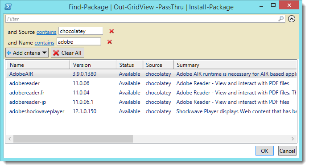Screen dimensions: 309x168
Task: Change the Source 'contains' operator link
Action: point(46,32)
